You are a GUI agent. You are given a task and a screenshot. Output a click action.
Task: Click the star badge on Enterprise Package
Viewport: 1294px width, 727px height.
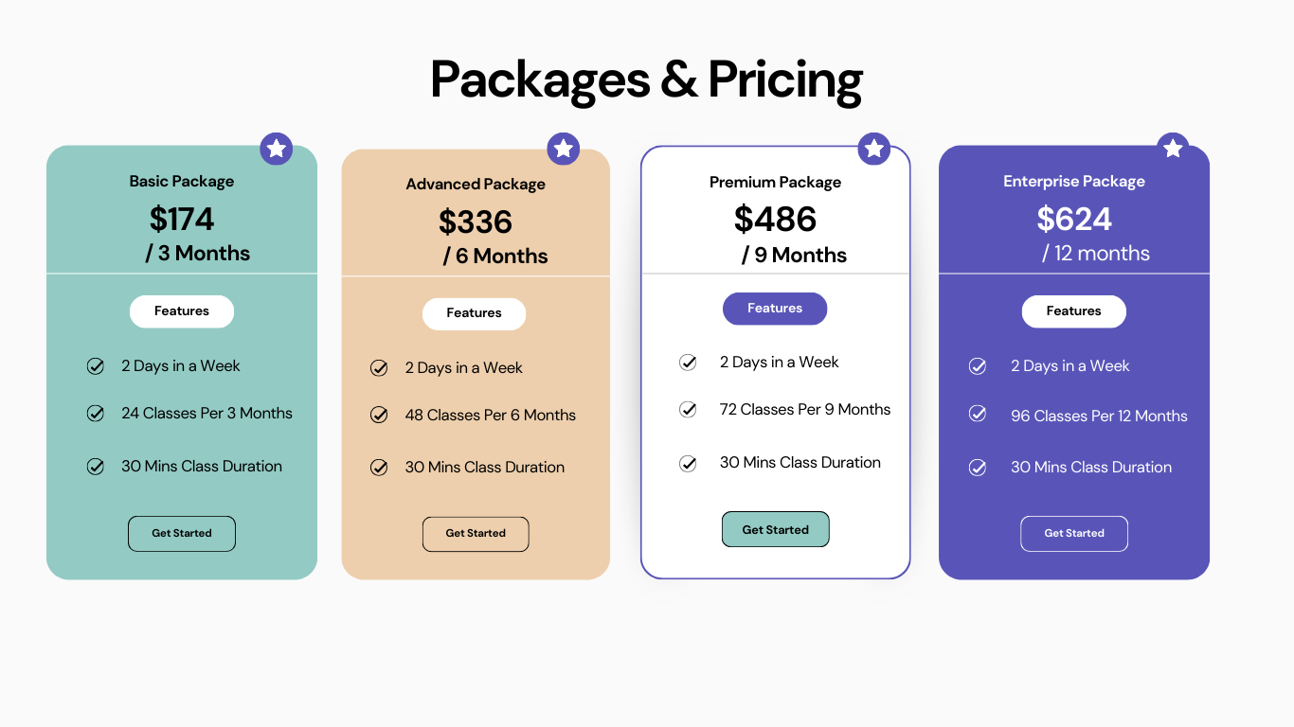point(1173,149)
